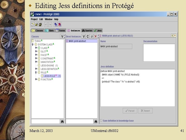
Task: Select the :JESS-DEFINITION class
Action: coord(48,69)
